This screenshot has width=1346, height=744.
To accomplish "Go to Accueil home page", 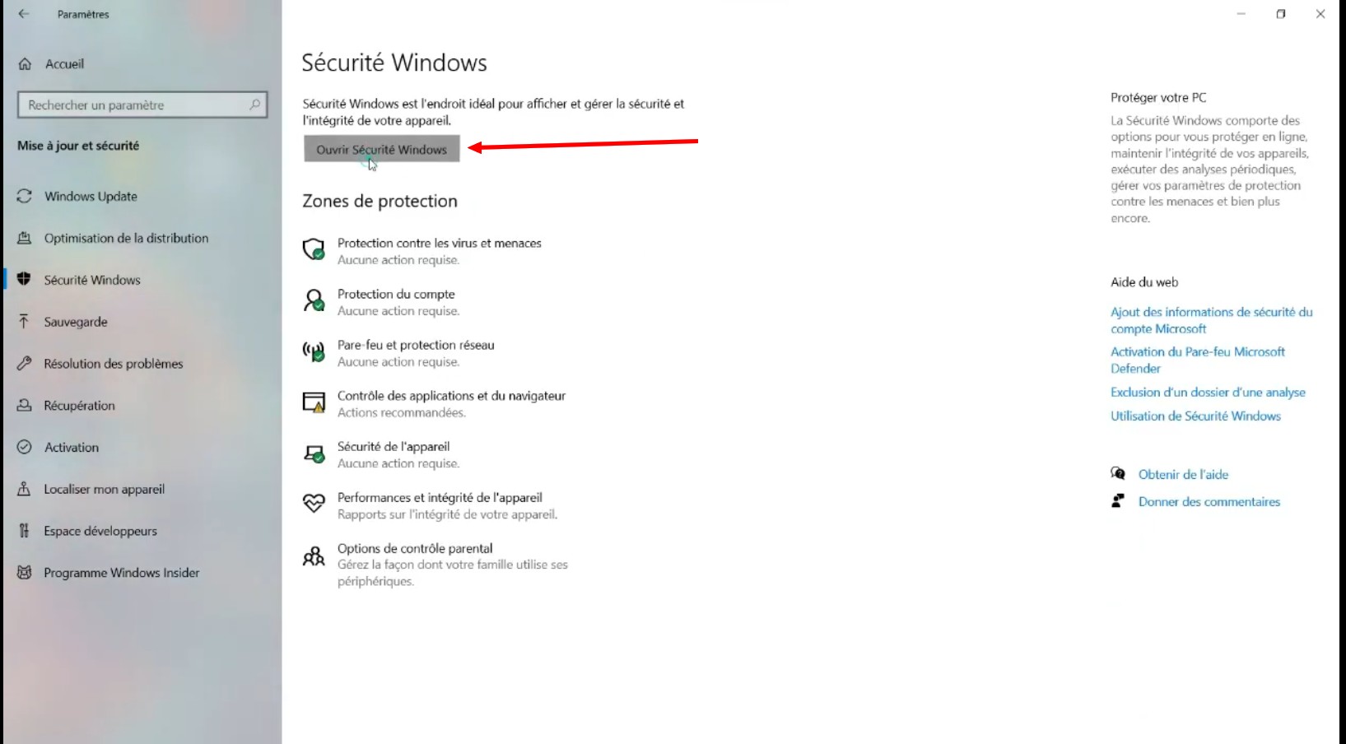I will (x=64, y=64).
